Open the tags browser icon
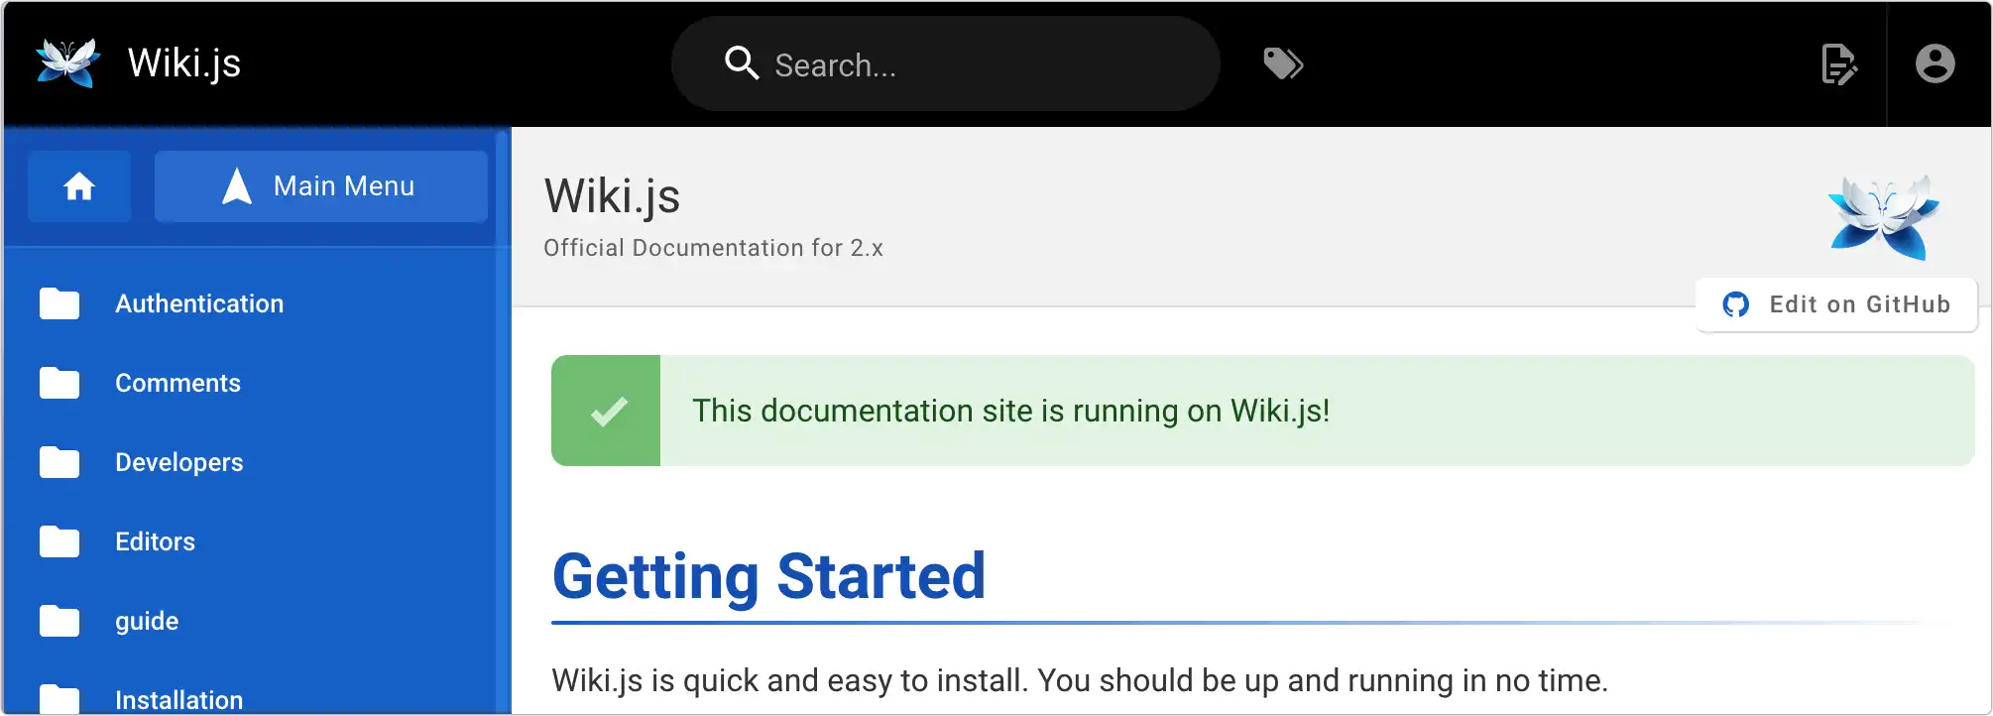Screen dimensions: 1993x716 point(1283,64)
